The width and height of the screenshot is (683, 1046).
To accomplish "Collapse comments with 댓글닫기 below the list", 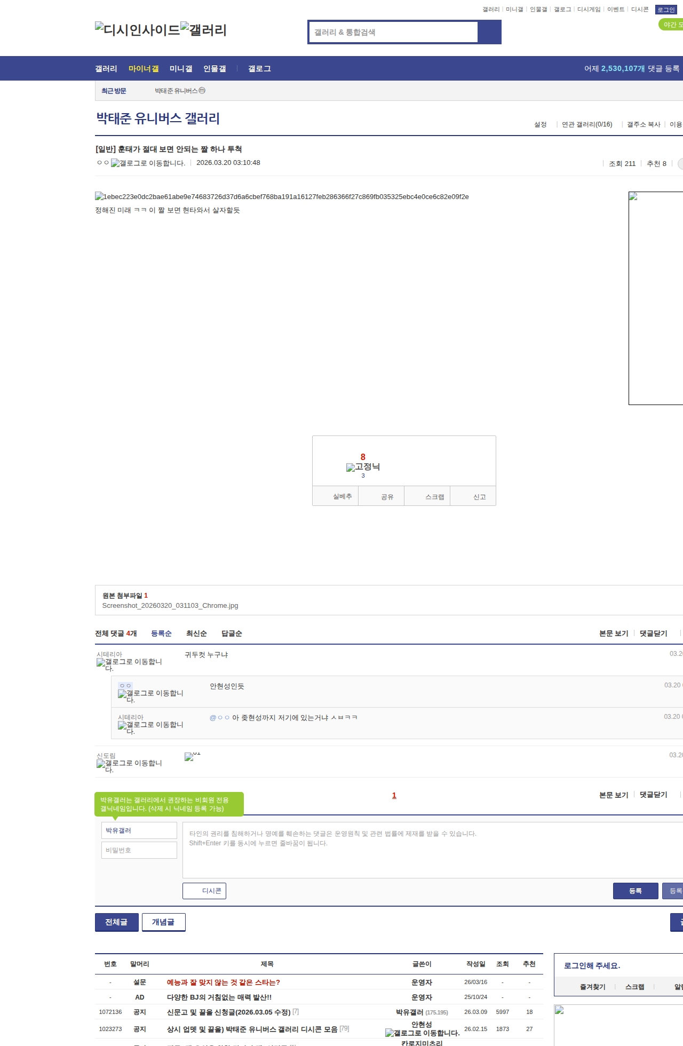I will 654,795.
